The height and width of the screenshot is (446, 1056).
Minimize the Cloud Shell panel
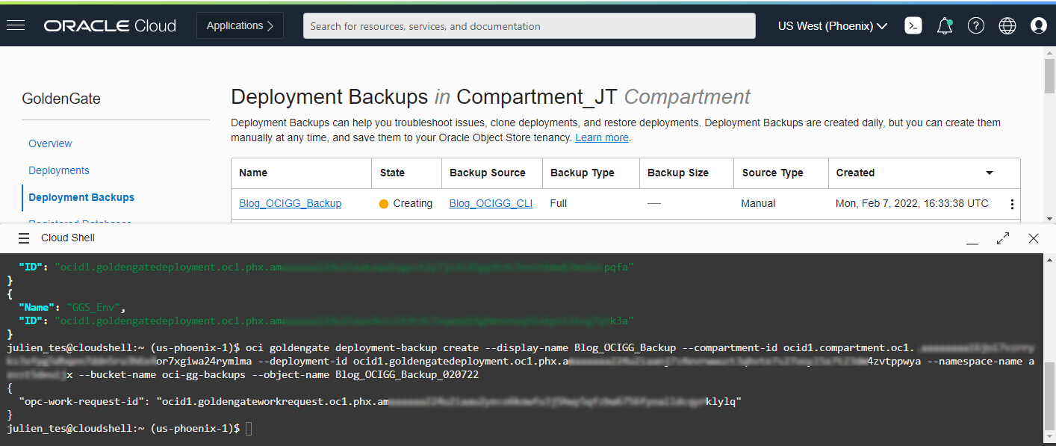(x=972, y=241)
